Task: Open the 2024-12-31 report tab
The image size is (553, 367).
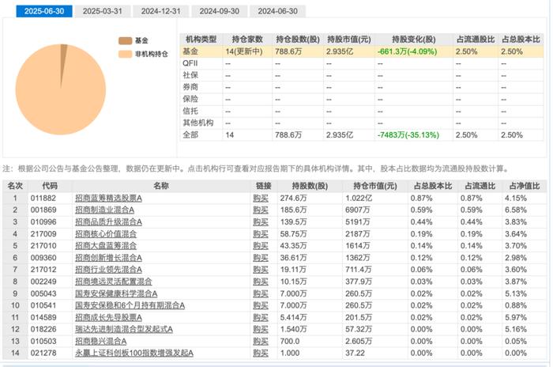Action: tap(161, 11)
